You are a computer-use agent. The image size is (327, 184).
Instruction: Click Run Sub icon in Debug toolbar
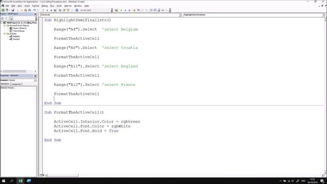[121, 10]
